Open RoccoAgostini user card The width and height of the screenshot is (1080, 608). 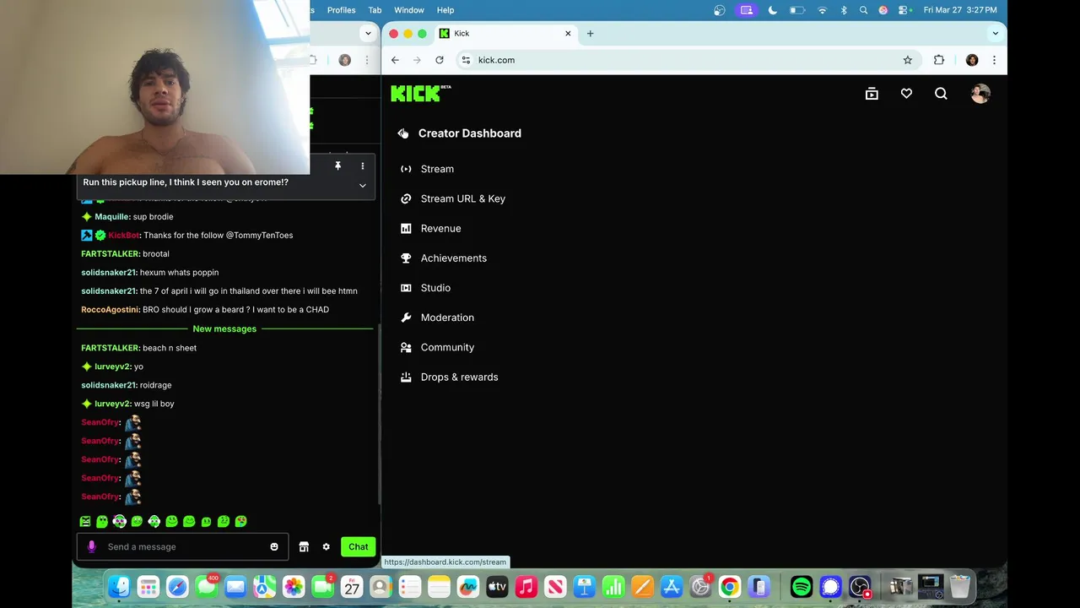pyautogui.click(x=110, y=309)
